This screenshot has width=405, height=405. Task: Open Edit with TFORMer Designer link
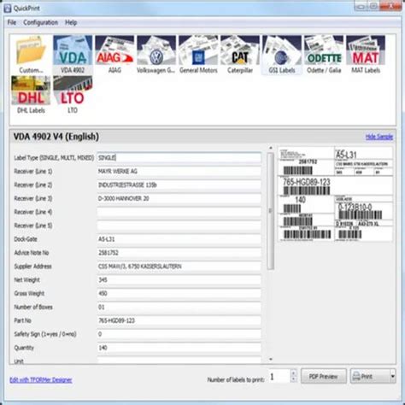coord(41,379)
